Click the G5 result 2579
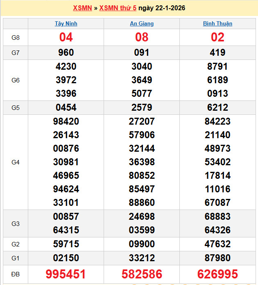258x285 pixels. [142, 107]
